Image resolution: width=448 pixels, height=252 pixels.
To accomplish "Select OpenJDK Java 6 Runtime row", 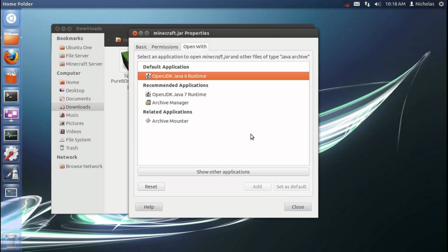I will 223,76.
